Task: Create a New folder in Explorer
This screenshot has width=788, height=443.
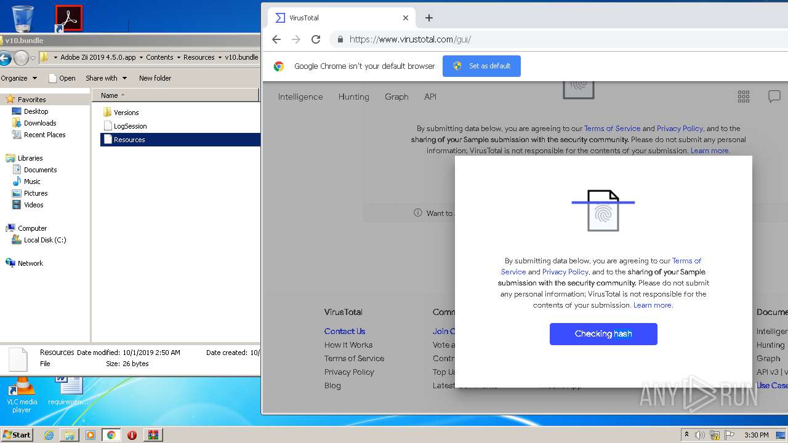Action: (155, 78)
